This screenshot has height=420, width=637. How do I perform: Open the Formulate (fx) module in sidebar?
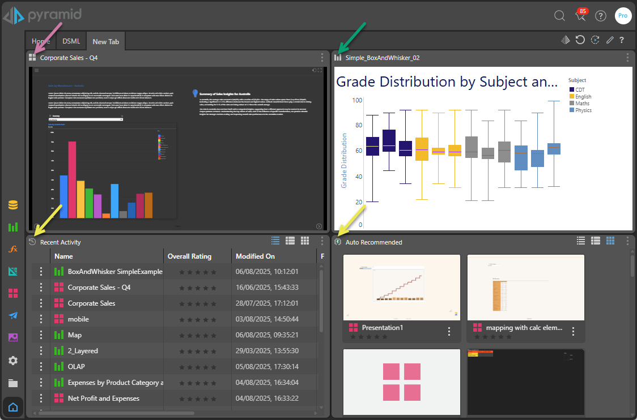click(13, 249)
